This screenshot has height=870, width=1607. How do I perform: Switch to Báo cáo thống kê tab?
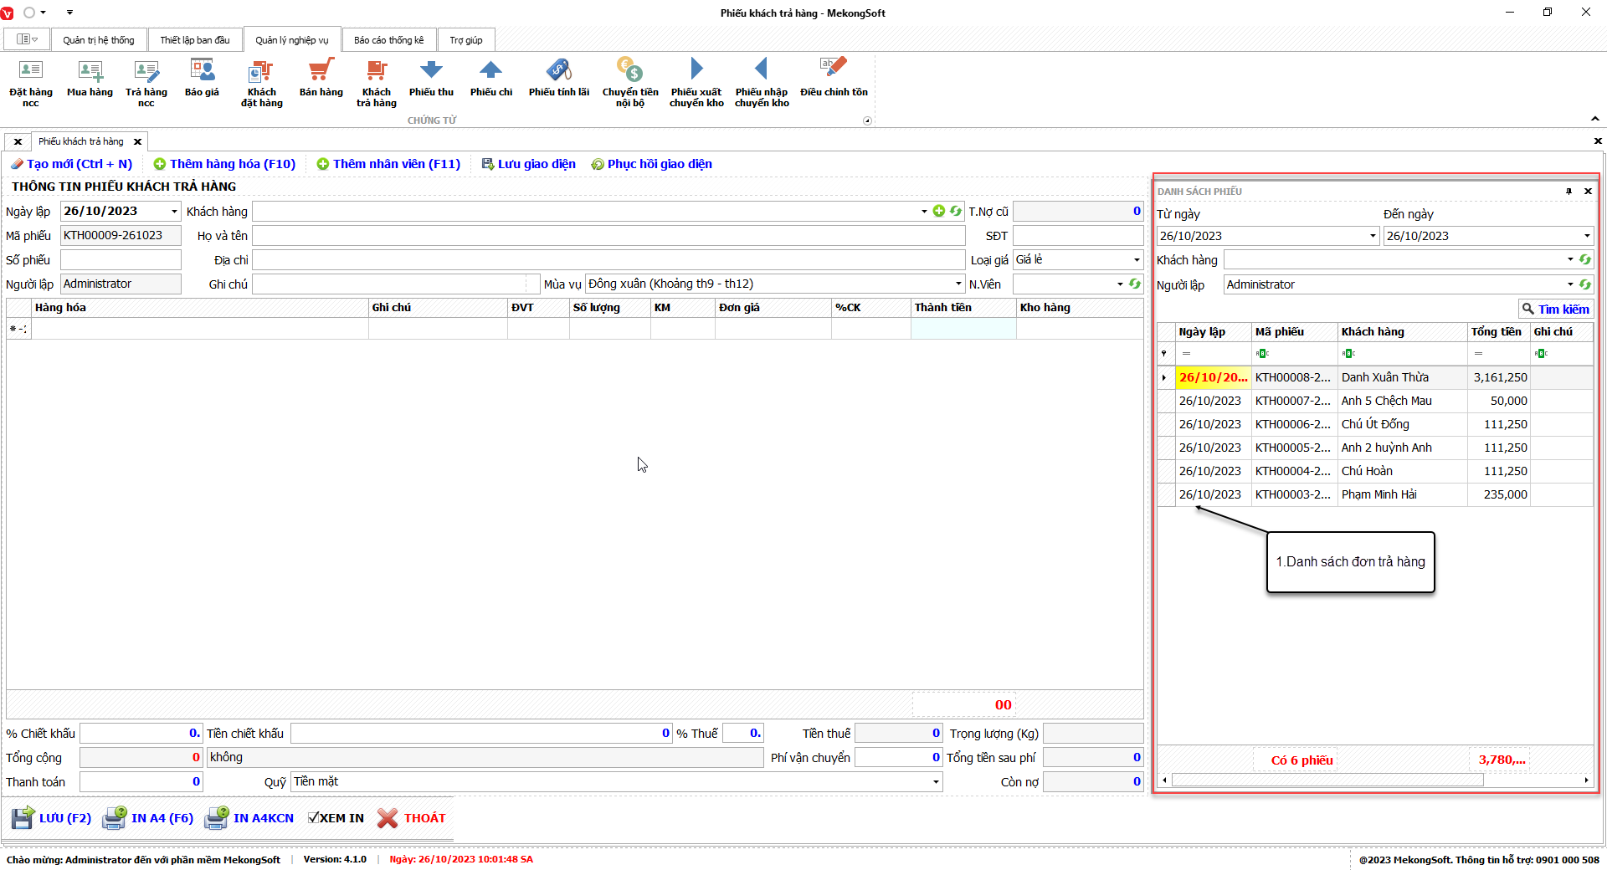pyautogui.click(x=388, y=40)
